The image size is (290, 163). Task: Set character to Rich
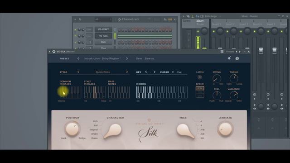click(95, 121)
